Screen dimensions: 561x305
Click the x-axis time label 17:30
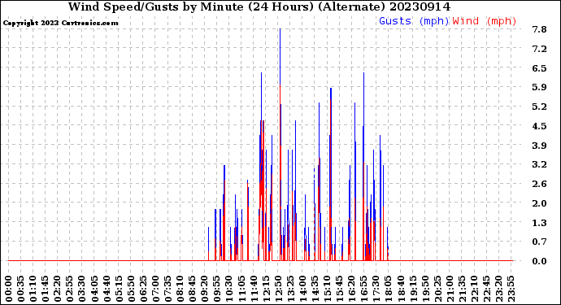376,289
